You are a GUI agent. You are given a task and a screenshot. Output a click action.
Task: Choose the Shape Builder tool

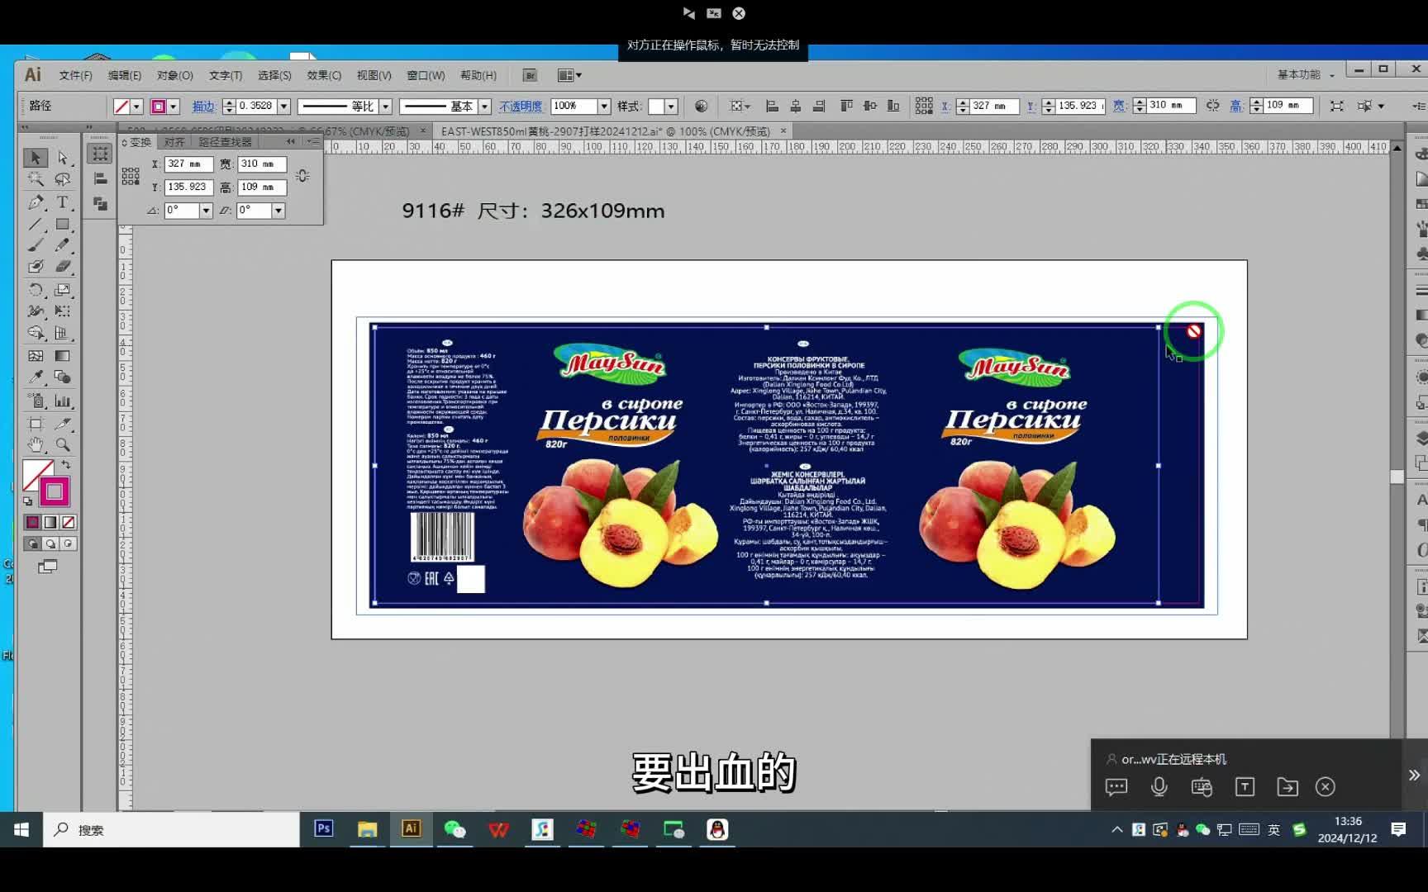click(x=35, y=333)
